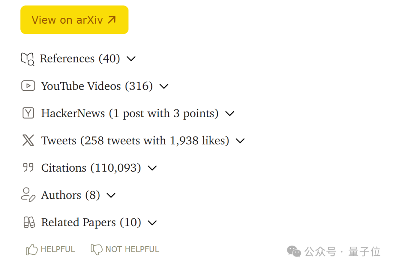Expand the YouTube Videos chevron

pyautogui.click(x=164, y=87)
